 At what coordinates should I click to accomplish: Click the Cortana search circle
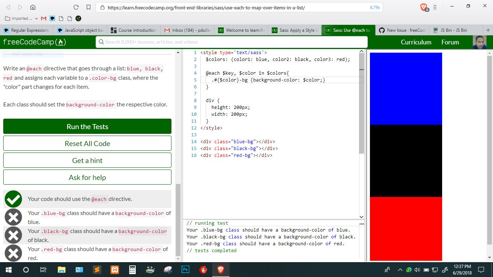(26, 269)
